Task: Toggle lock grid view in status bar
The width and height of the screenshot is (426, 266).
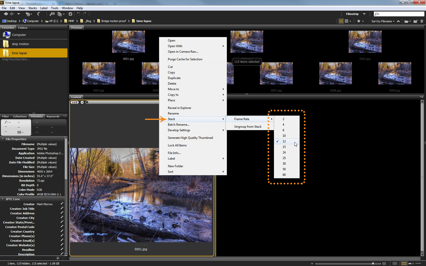Action: click(x=395, y=263)
